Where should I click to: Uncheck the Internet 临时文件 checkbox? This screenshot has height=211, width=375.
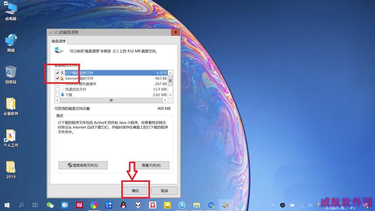[57, 78]
